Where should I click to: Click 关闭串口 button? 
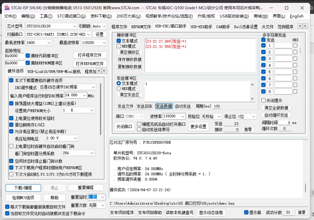[124, 126]
